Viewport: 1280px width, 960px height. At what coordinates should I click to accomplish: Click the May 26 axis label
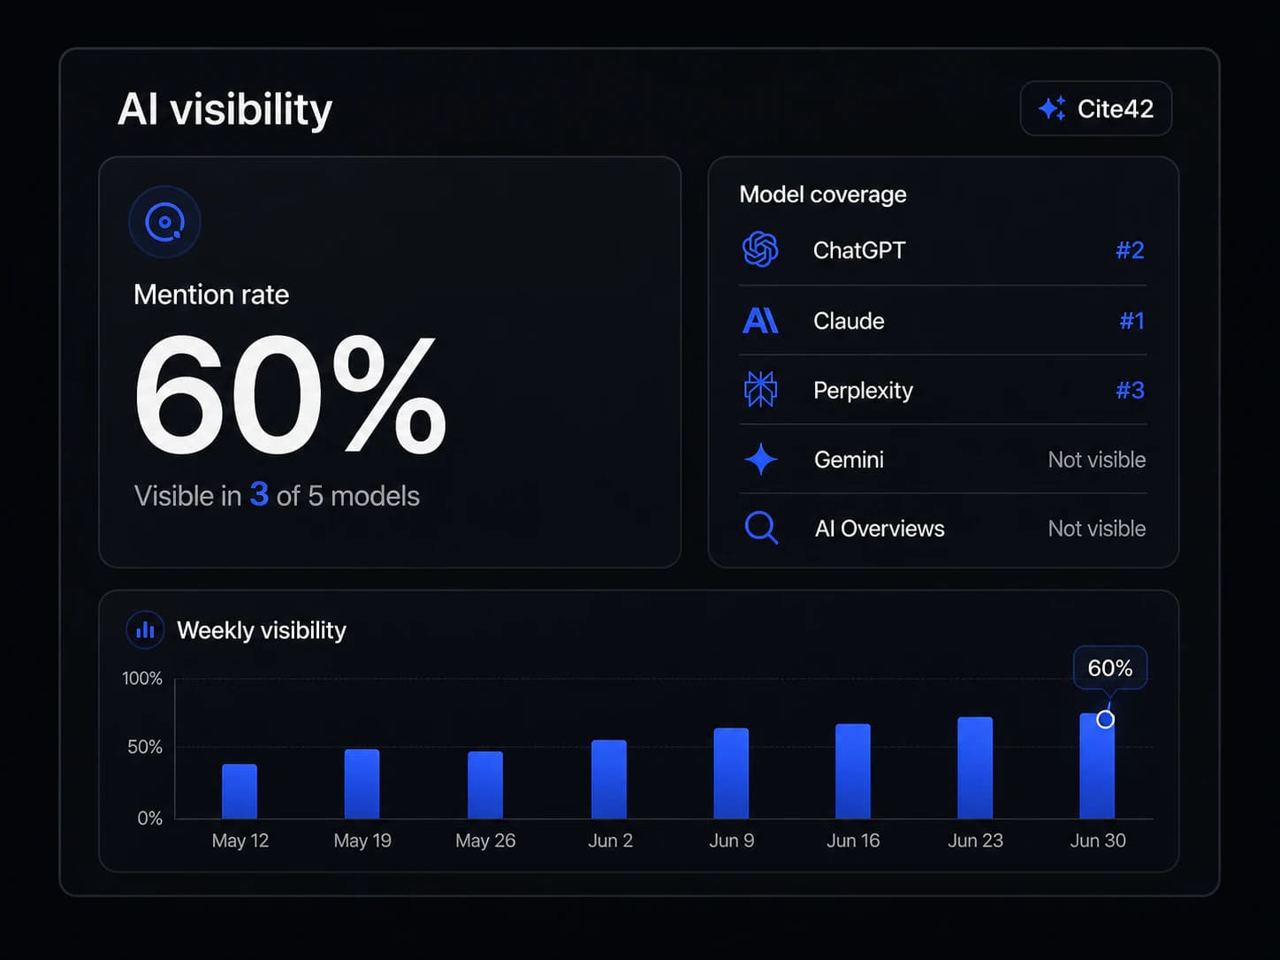485,841
